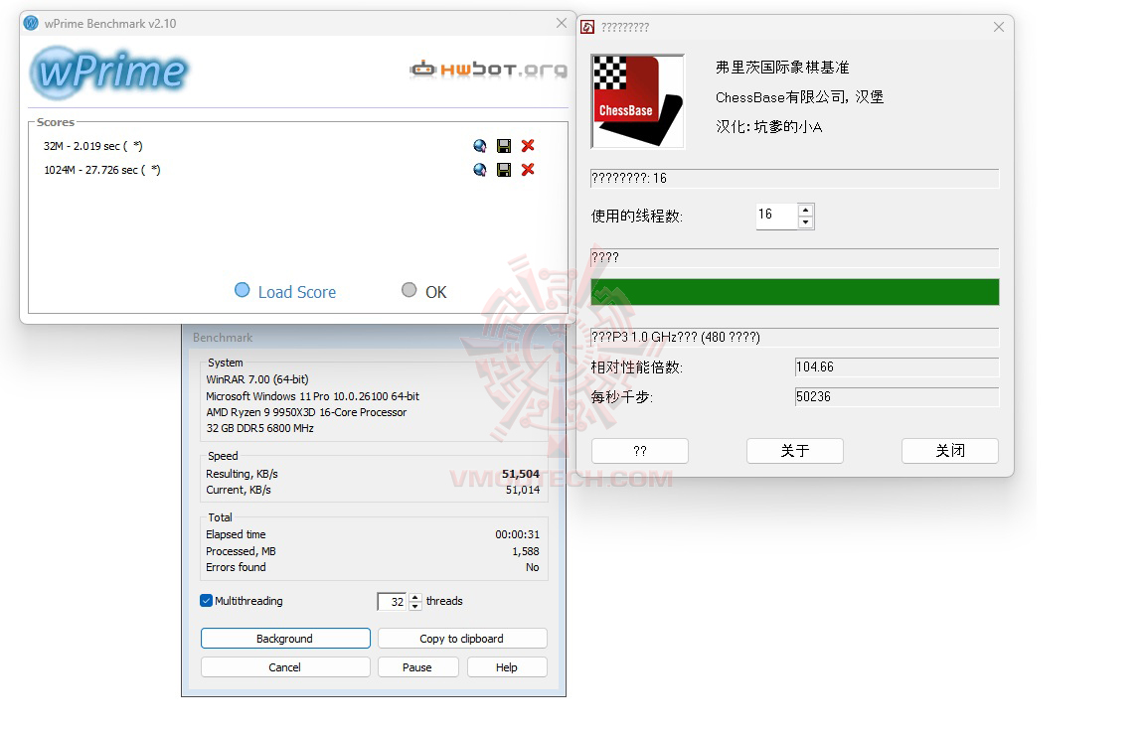Delete the 32M score entry
This screenshot has width=1145, height=731.
528,145
